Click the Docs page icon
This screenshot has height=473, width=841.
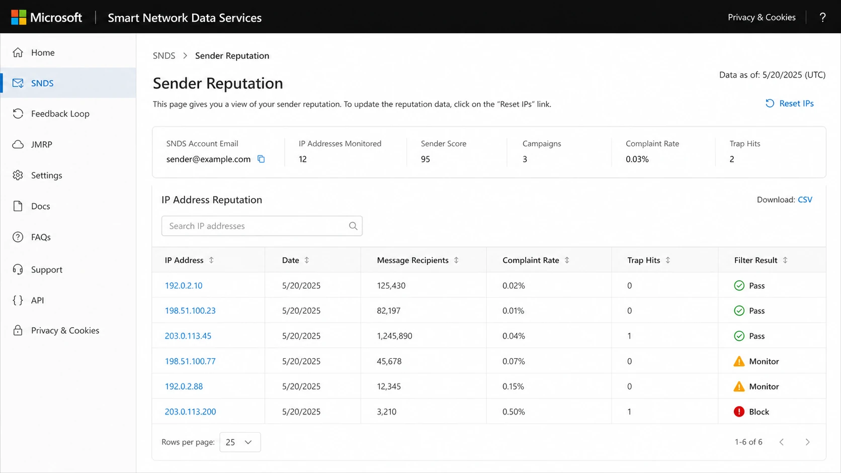point(18,206)
